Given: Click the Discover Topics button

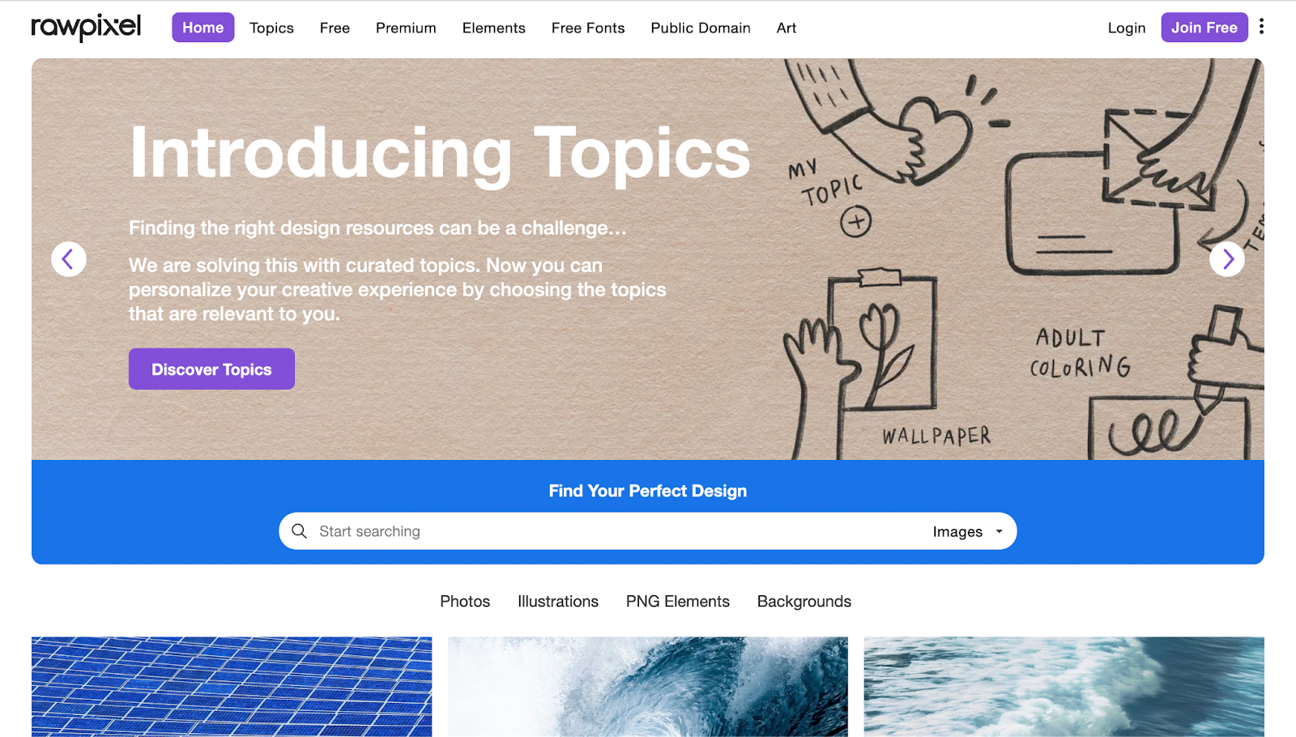Looking at the screenshot, I should [211, 369].
